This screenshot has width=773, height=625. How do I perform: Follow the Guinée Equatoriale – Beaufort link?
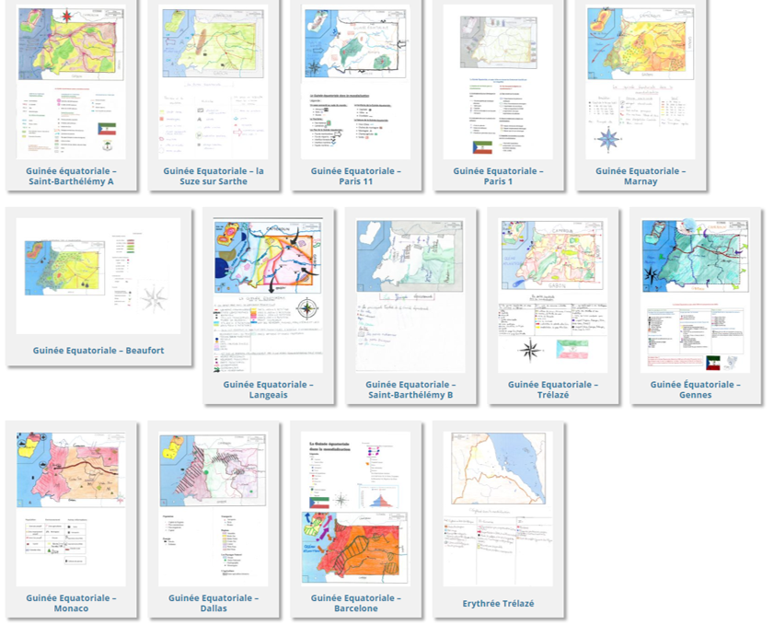[x=98, y=350]
